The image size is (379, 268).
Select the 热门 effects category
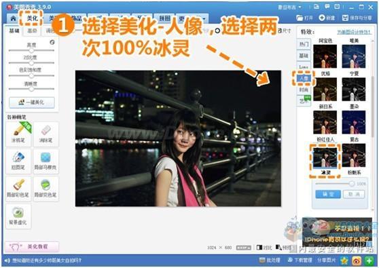[304, 44]
